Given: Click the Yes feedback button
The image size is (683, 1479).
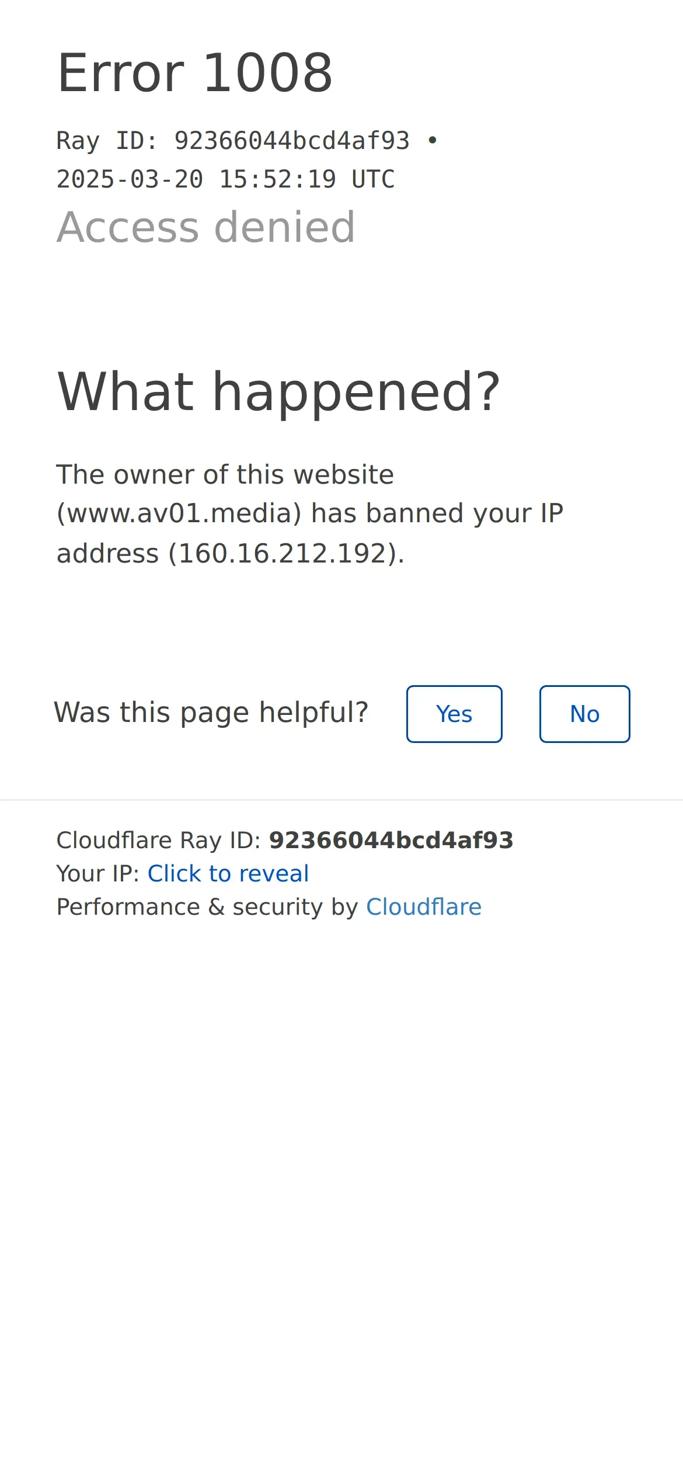Looking at the screenshot, I should [x=454, y=714].
